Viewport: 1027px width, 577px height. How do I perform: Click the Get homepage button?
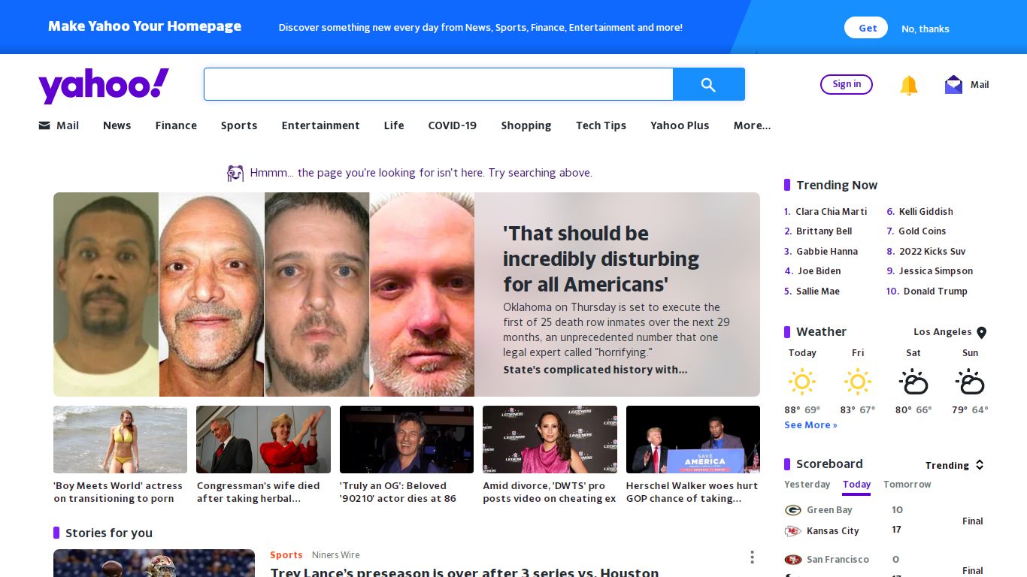[x=866, y=28]
